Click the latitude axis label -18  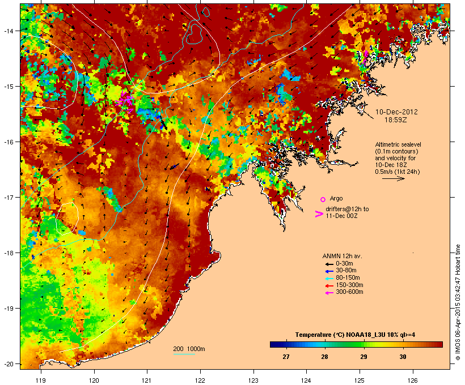9,253
